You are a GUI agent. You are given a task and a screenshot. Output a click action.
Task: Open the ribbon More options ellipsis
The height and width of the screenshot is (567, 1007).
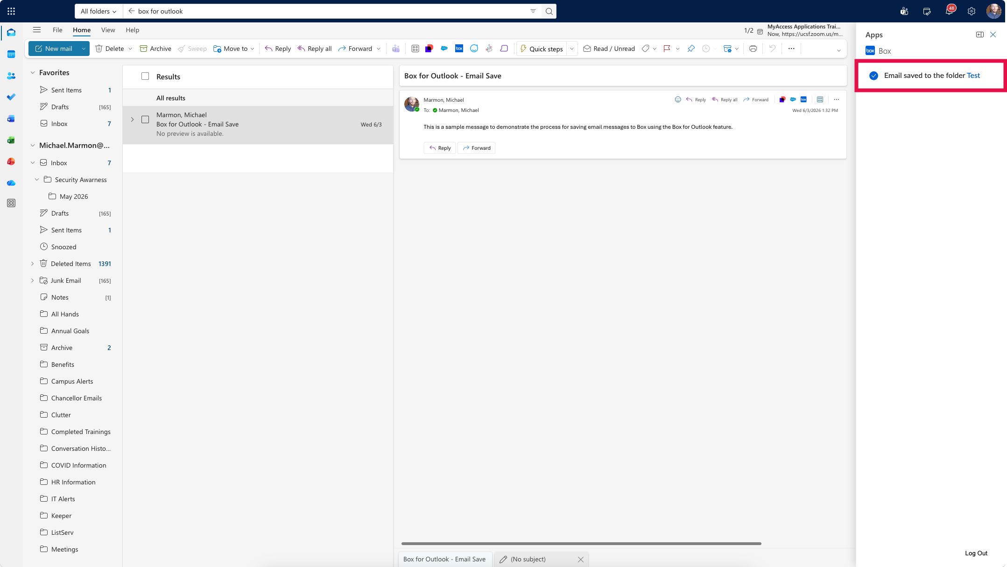pyautogui.click(x=791, y=49)
